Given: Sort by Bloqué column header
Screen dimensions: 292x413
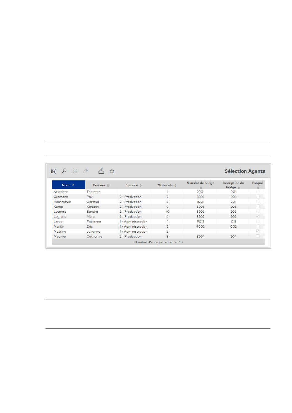Looking at the screenshot, I should pyautogui.click(x=258, y=185).
